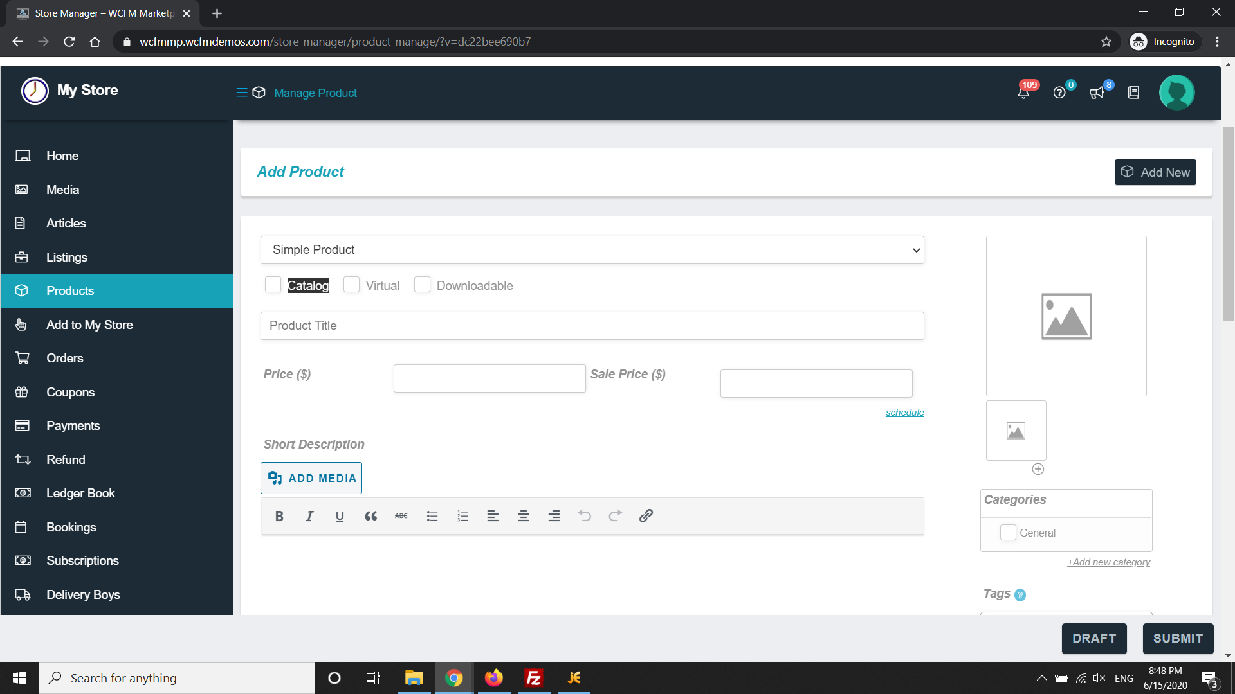This screenshot has height=694, width=1235.
Task: Align text right in editor
Action: [554, 516]
